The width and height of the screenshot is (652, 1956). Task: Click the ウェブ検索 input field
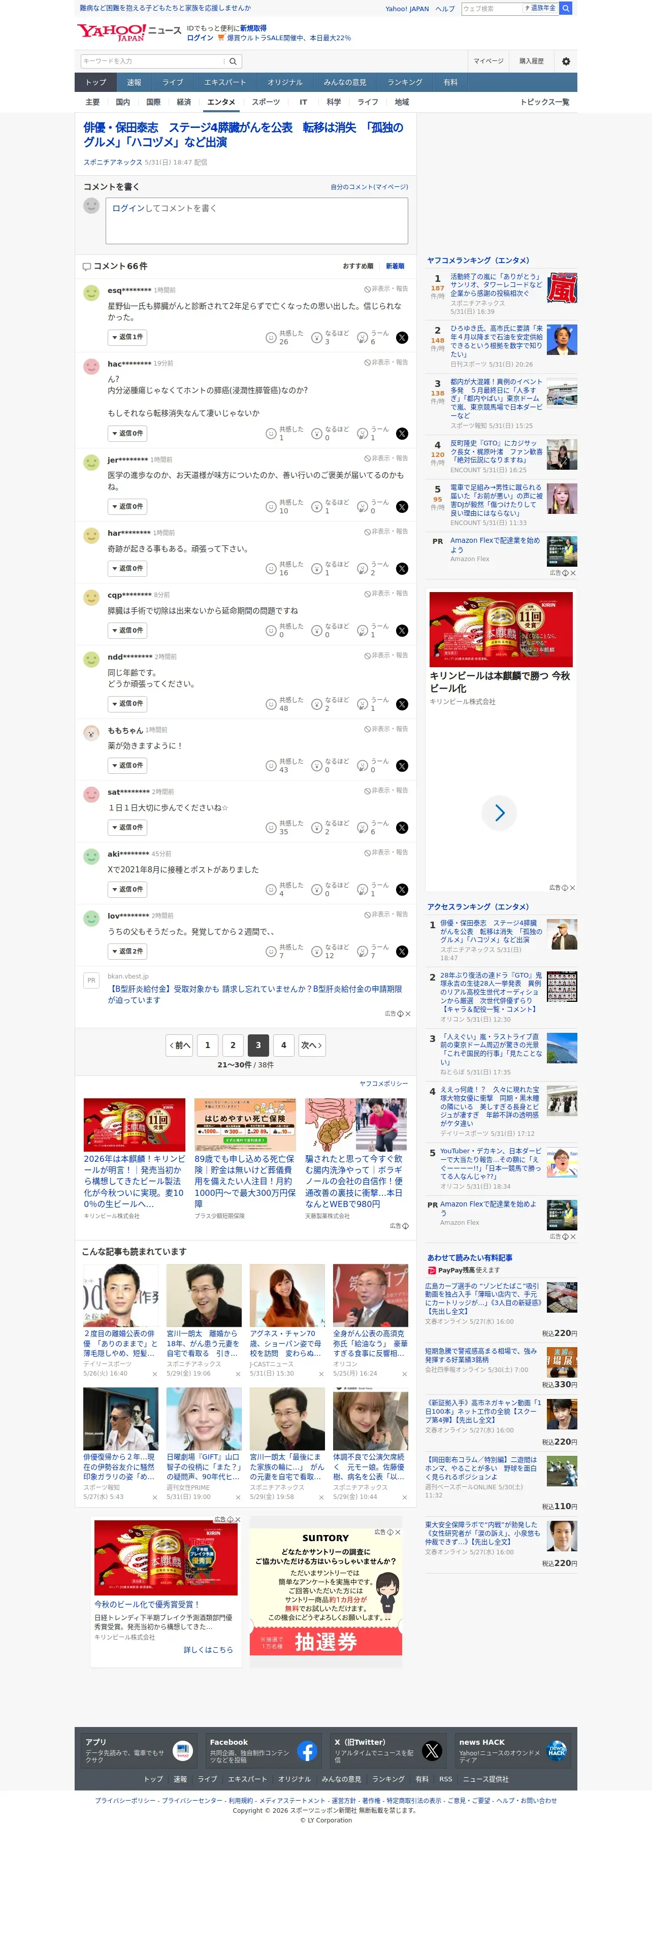tap(492, 8)
